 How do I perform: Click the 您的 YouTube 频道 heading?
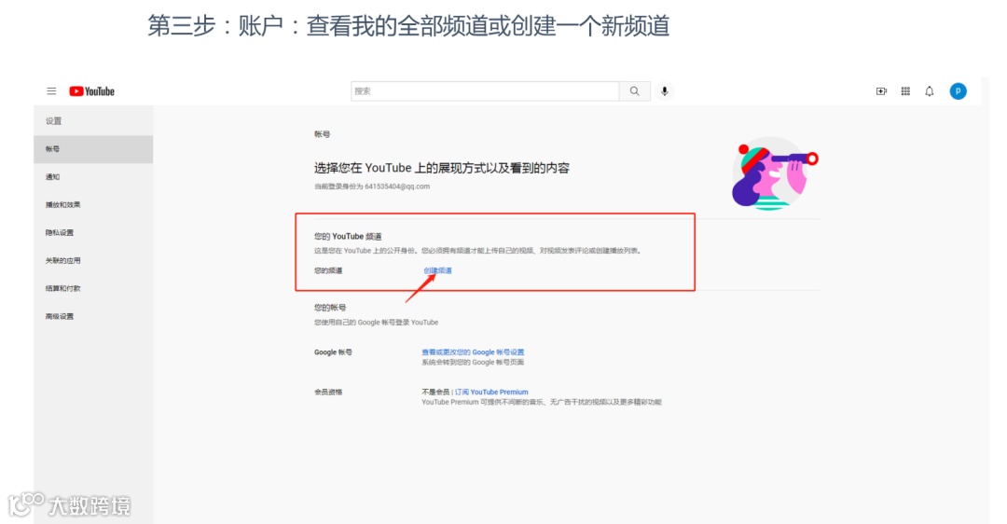coord(348,236)
